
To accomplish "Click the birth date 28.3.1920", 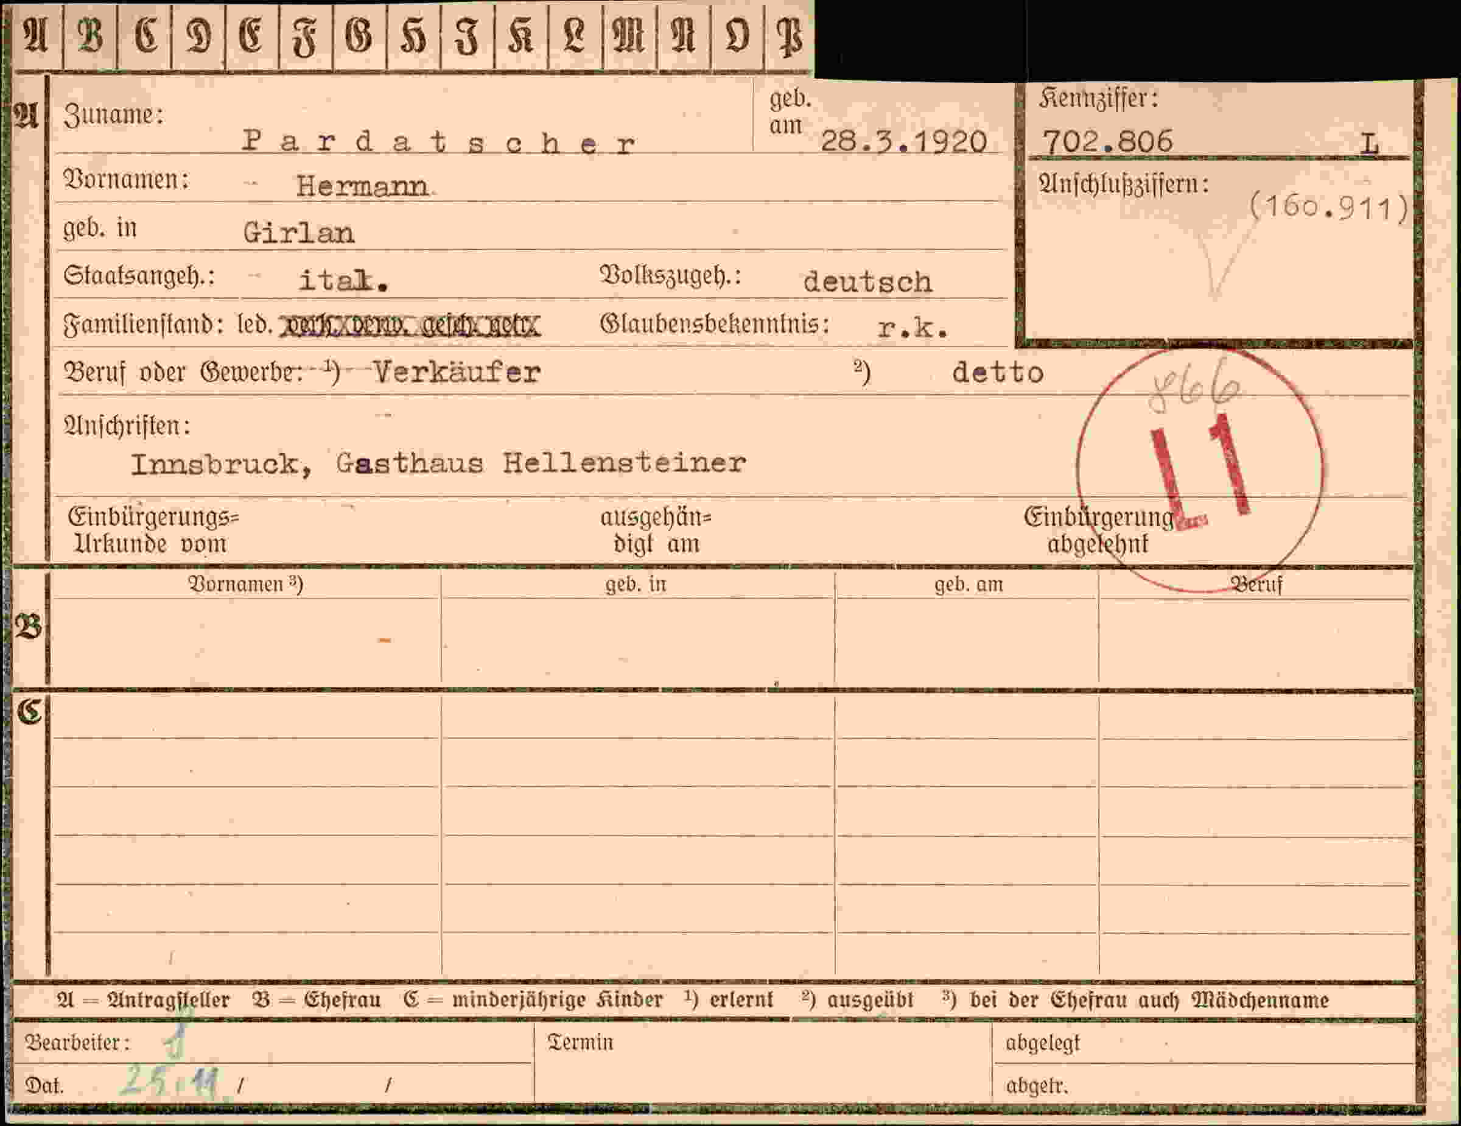I will click(903, 142).
